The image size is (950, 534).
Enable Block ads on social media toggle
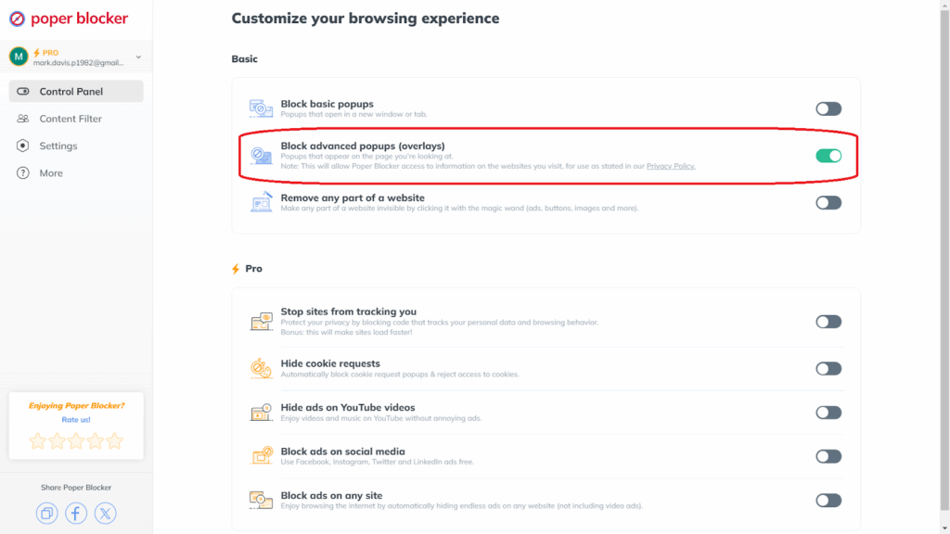(x=828, y=456)
